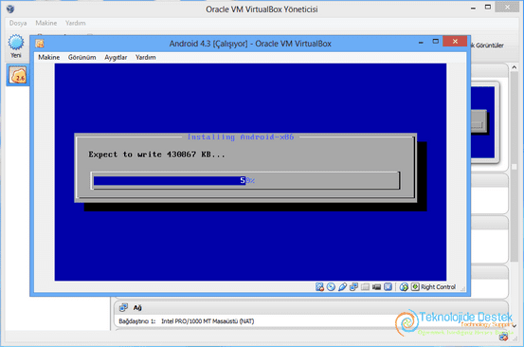Click the virtualization features indicator in status bar
Viewport: 524px width, 347px height.
[x=388, y=287]
